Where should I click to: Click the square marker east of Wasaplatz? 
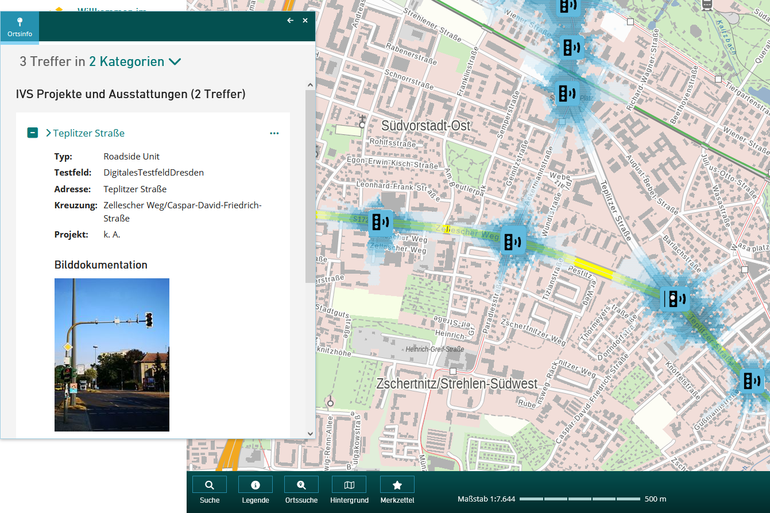click(x=744, y=269)
